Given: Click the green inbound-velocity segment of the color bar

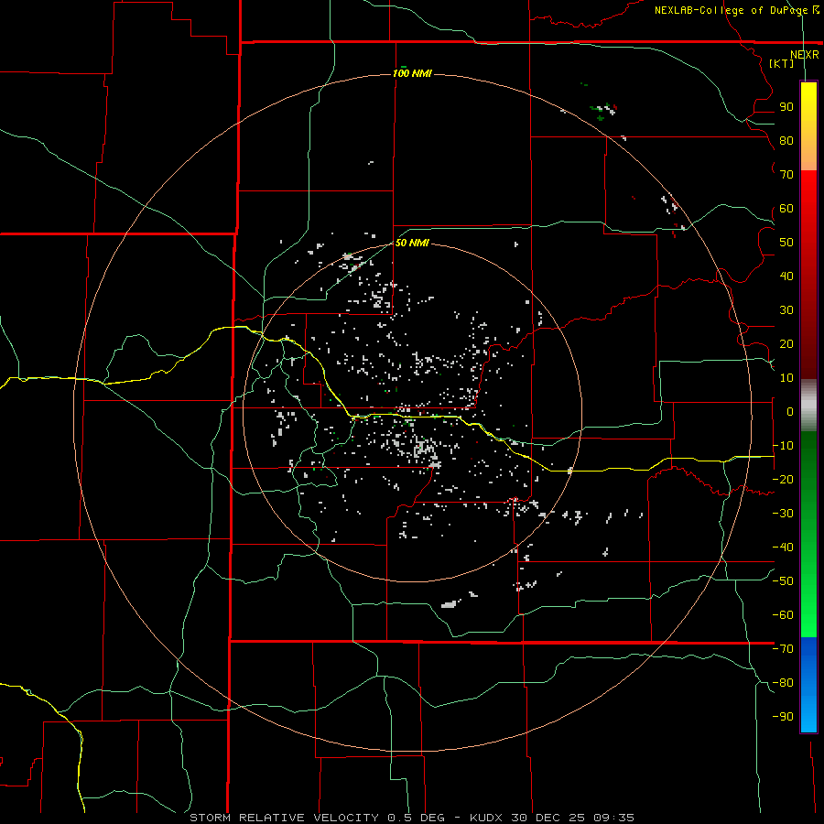Looking at the screenshot, I should pyautogui.click(x=808, y=535).
